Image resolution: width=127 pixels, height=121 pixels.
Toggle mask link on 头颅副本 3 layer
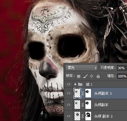(83, 93)
